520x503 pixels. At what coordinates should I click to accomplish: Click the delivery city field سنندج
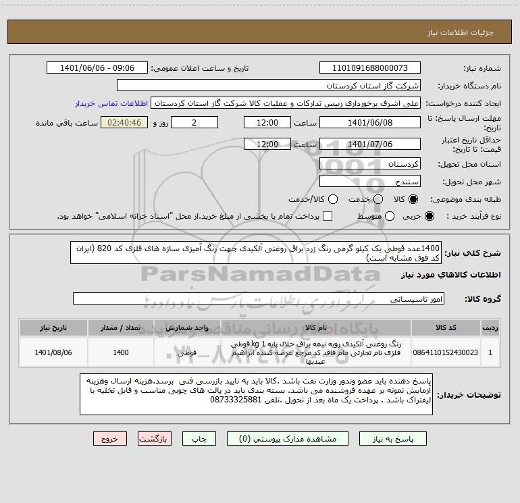click(370, 181)
